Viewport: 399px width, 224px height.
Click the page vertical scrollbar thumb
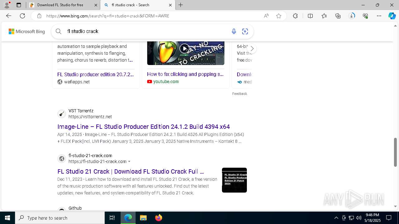396,152
